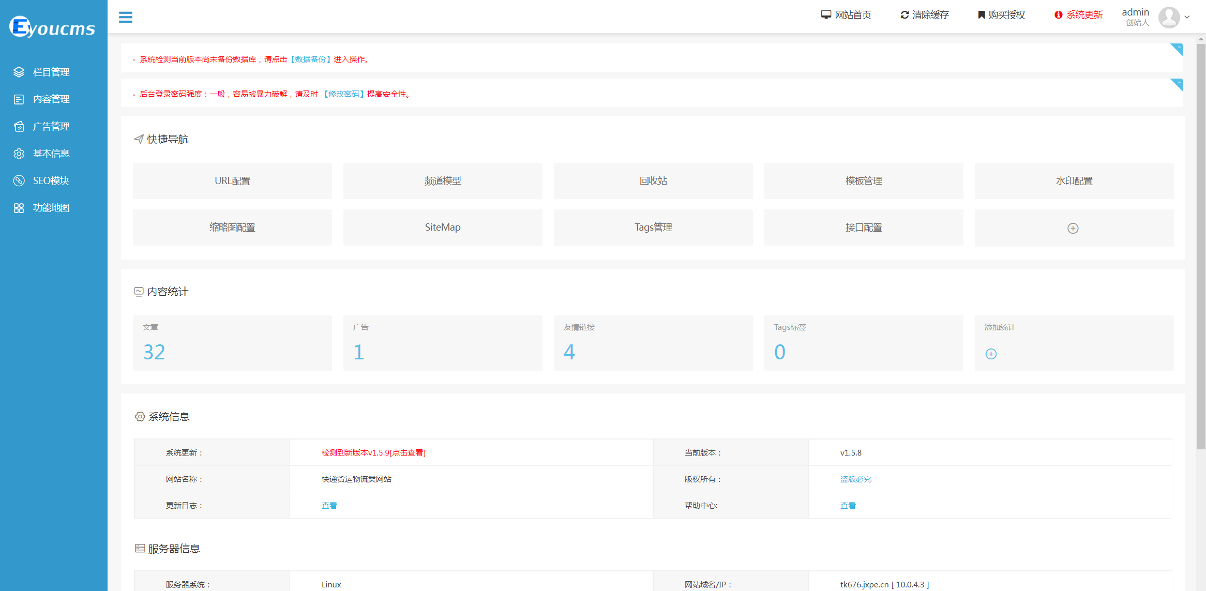Image resolution: width=1206 pixels, height=591 pixels.
Task: Click the add statistics plus icon
Action: [x=991, y=354]
